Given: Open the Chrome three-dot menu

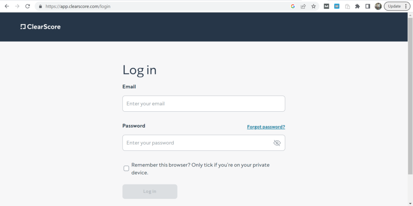Looking at the screenshot, I should [406, 6].
